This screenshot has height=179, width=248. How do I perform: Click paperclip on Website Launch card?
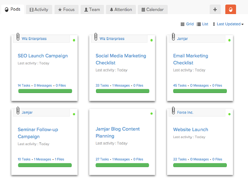[x=173, y=110]
